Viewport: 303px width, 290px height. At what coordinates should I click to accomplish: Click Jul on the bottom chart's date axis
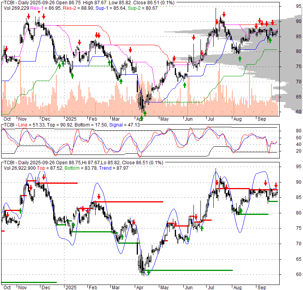coord(211,288)
